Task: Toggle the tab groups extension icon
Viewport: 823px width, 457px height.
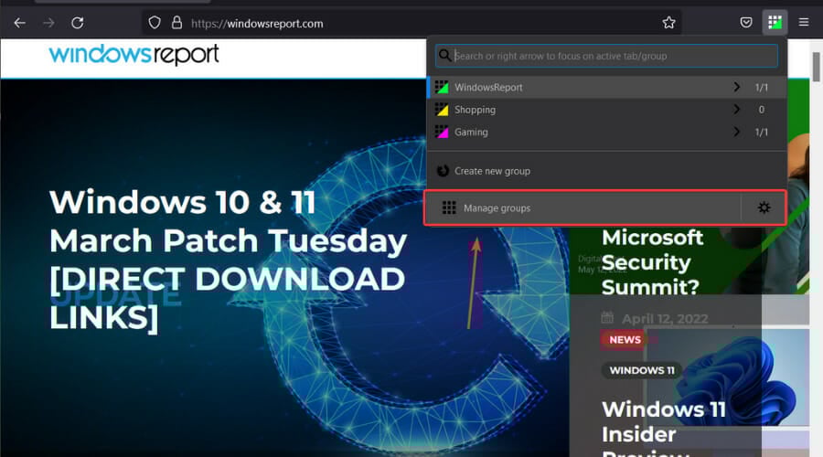Action: [x=775, y=23]
